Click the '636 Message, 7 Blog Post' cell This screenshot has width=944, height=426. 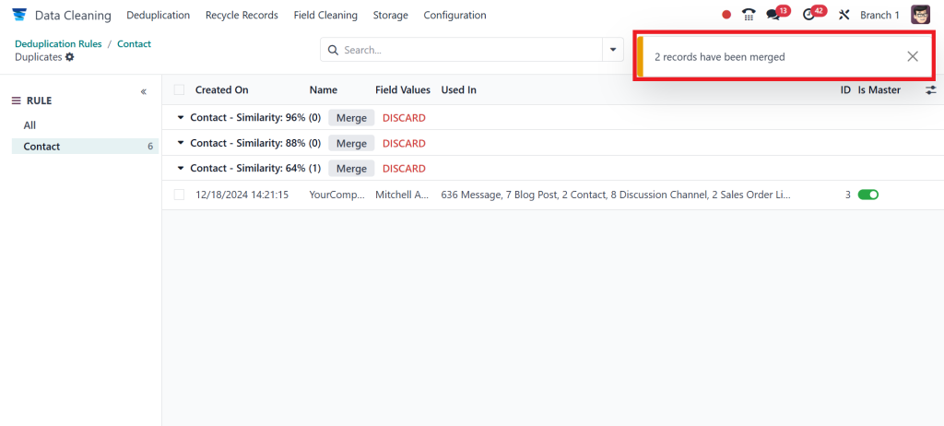coord(615,195)
